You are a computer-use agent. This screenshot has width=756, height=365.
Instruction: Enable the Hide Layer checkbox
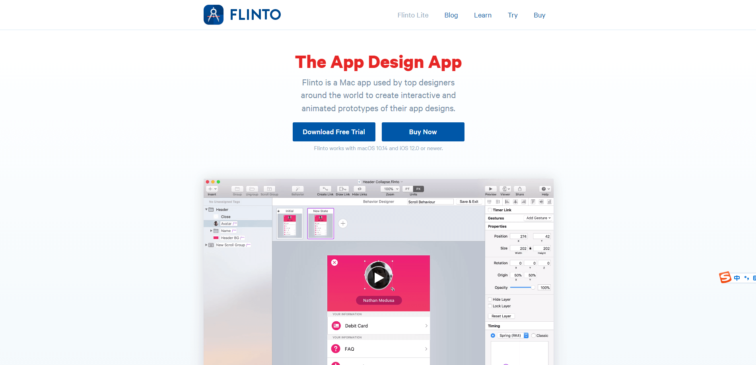[x=490, y=299]
